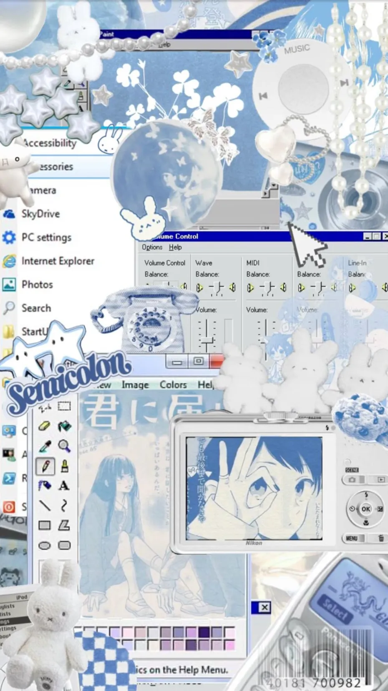The image size is (388, 691).
Task: Open PC settings gear entry
Action: tap(37, 238)
